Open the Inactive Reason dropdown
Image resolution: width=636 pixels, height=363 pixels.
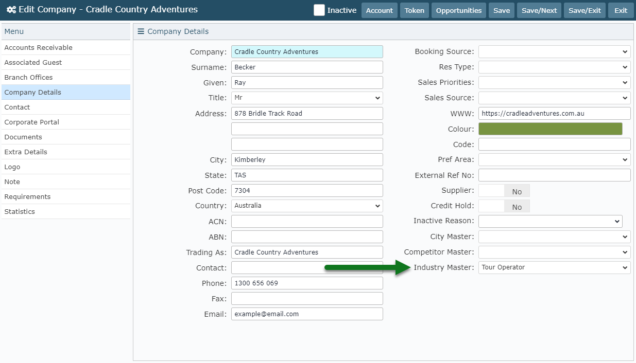click(x=551, y=221)
